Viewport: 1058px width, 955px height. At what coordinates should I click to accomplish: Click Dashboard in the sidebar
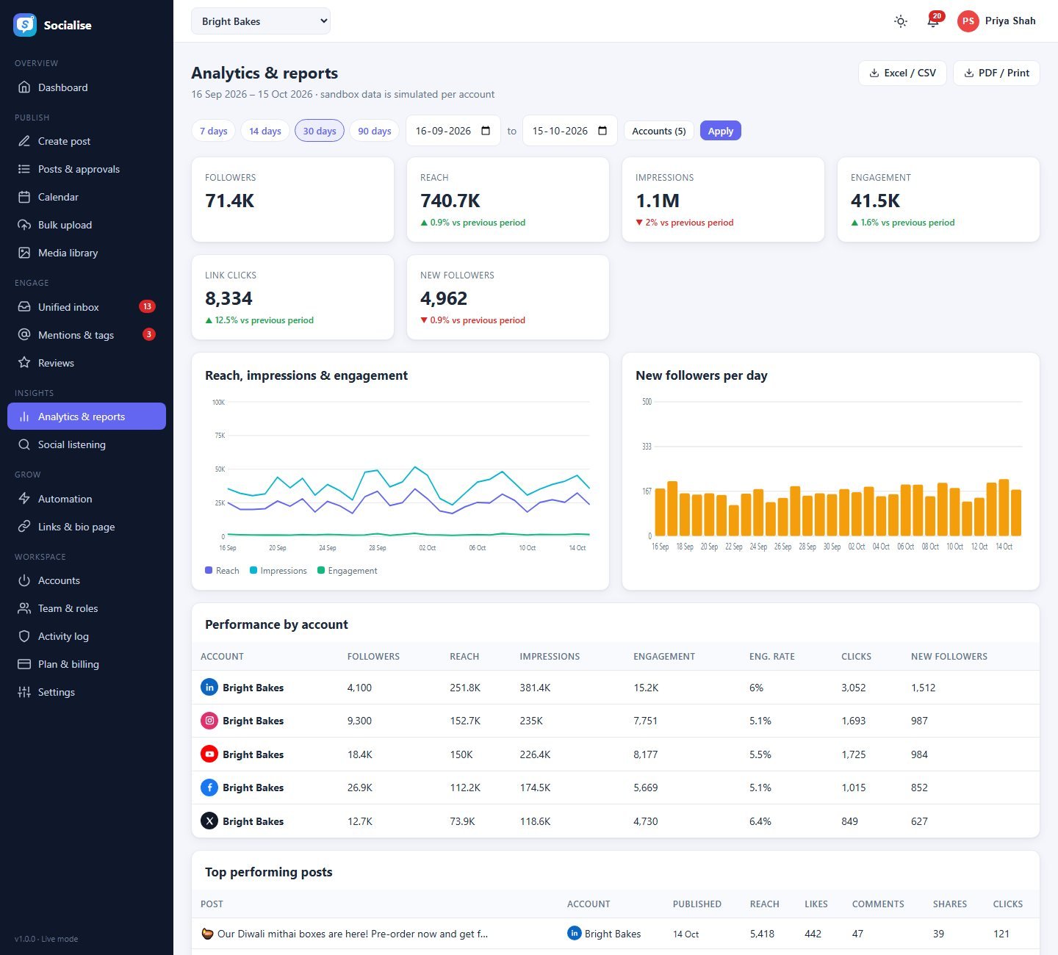[x=87, y=87]
